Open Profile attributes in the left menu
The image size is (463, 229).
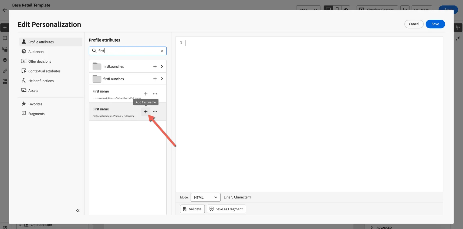(51, 42)
